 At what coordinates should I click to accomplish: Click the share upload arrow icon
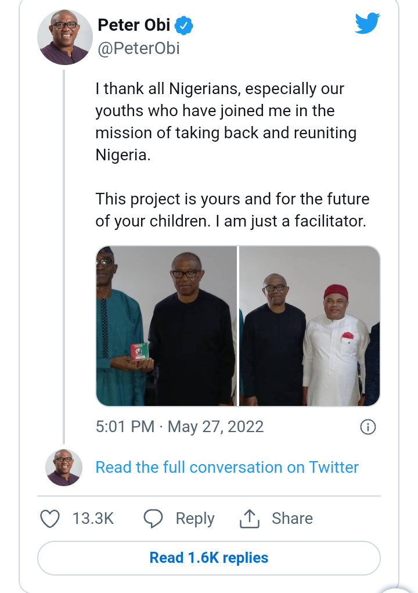coord(249,519)
